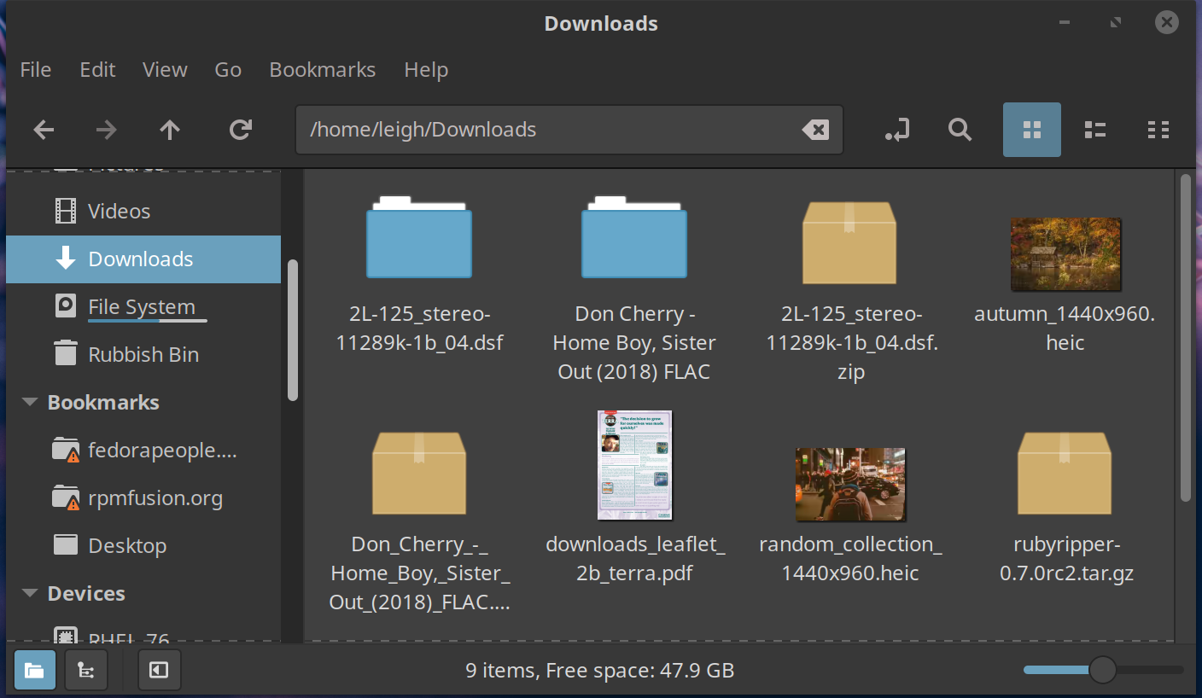This screenshot has width=1202, height=698.
Task: Go back to previous folder
Action: coord(44,130)
